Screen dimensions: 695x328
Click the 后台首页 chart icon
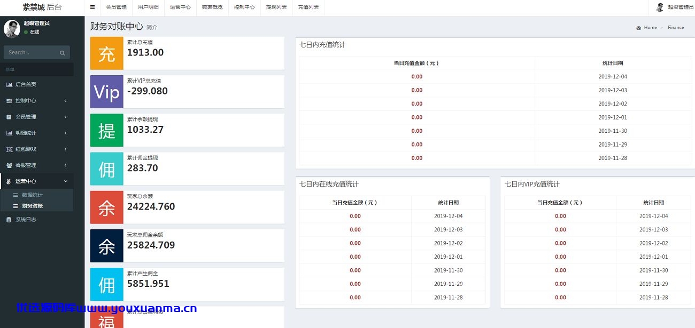[9, 84]
